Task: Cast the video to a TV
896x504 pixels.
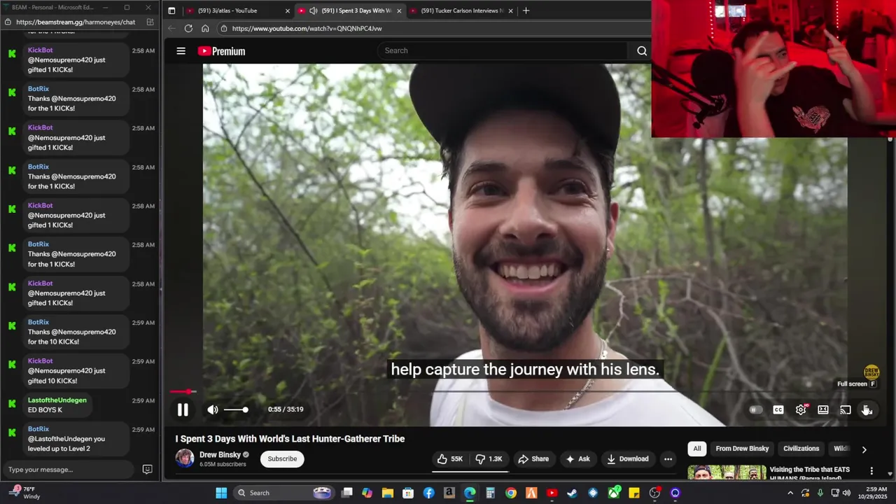Action: click(x=846, y=410)
